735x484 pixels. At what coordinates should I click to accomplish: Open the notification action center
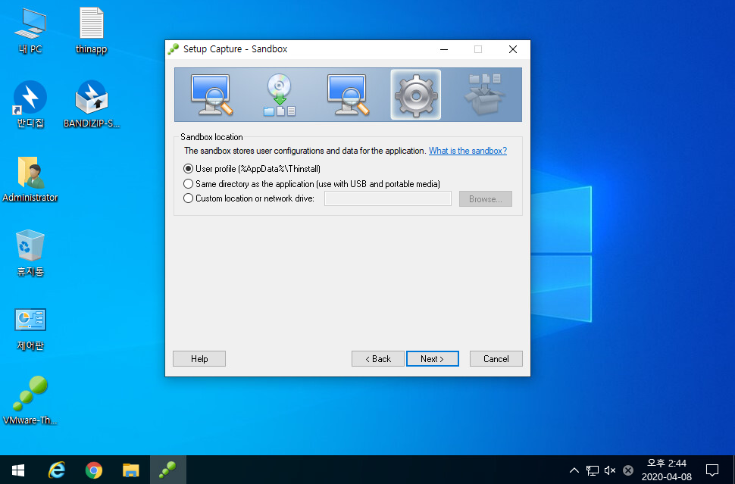[712, 470]
